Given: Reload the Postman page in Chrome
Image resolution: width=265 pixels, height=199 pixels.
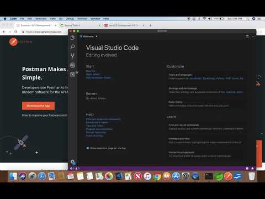Looking at the screenshot, I should (x=16, y=32).
